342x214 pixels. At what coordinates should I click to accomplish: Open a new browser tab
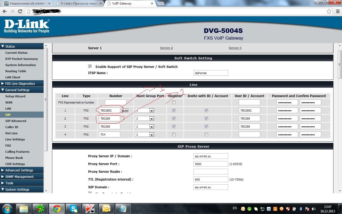pyautogui.click(x=161, y=3)
